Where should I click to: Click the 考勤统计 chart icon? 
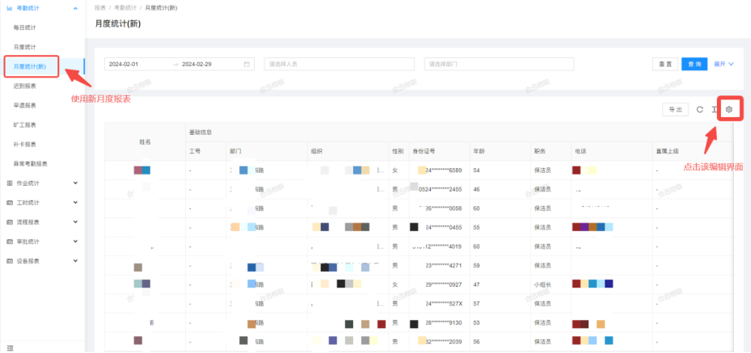10,8
